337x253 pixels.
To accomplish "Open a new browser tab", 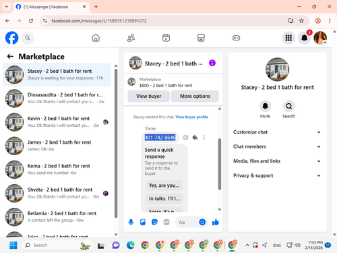I will point(96,7).
